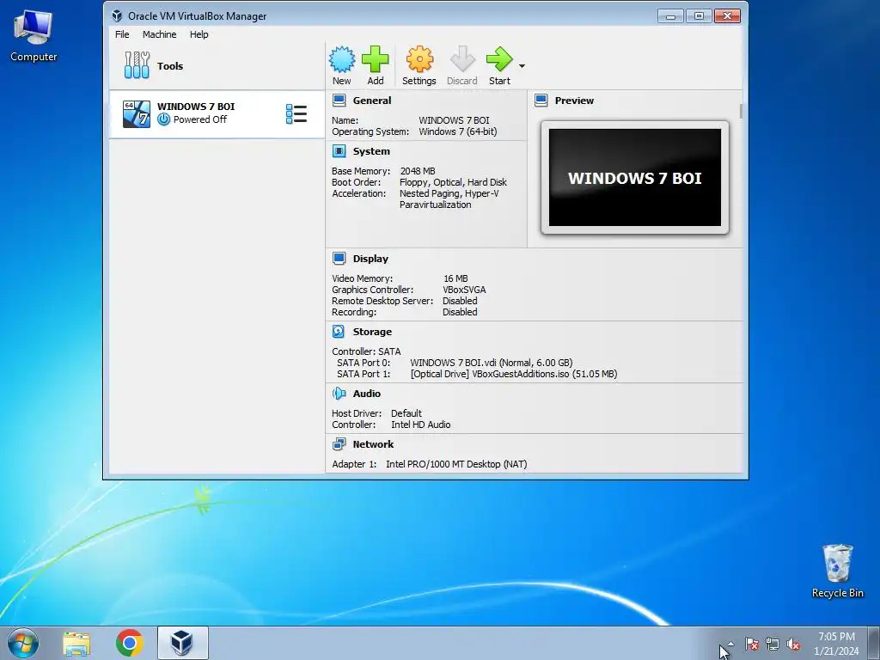The height and width of the screenshot is (660, 880).
Task: Open the Help menu
Action: click(199, 34)
